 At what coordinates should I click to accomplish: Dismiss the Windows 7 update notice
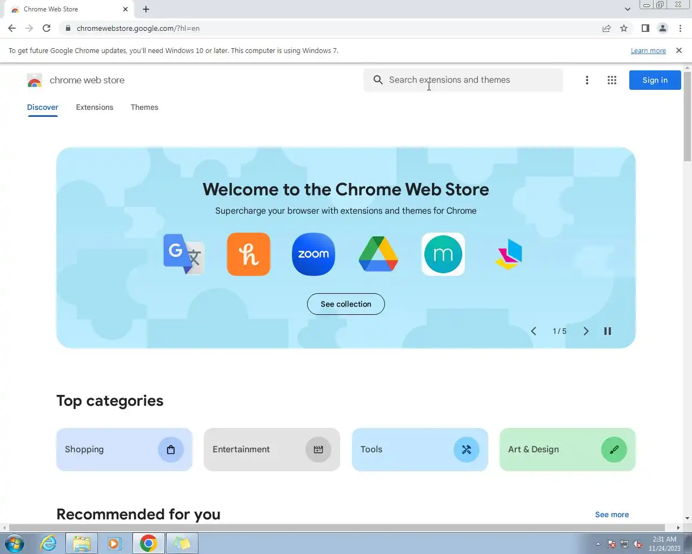click(x=679, y=50)
